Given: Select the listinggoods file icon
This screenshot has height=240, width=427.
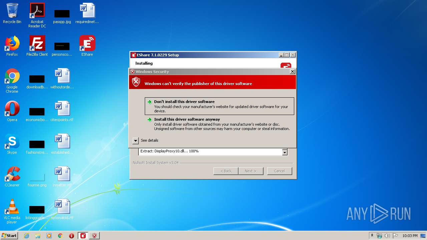Looking at the screenshot, I should [x=37, y=212].
